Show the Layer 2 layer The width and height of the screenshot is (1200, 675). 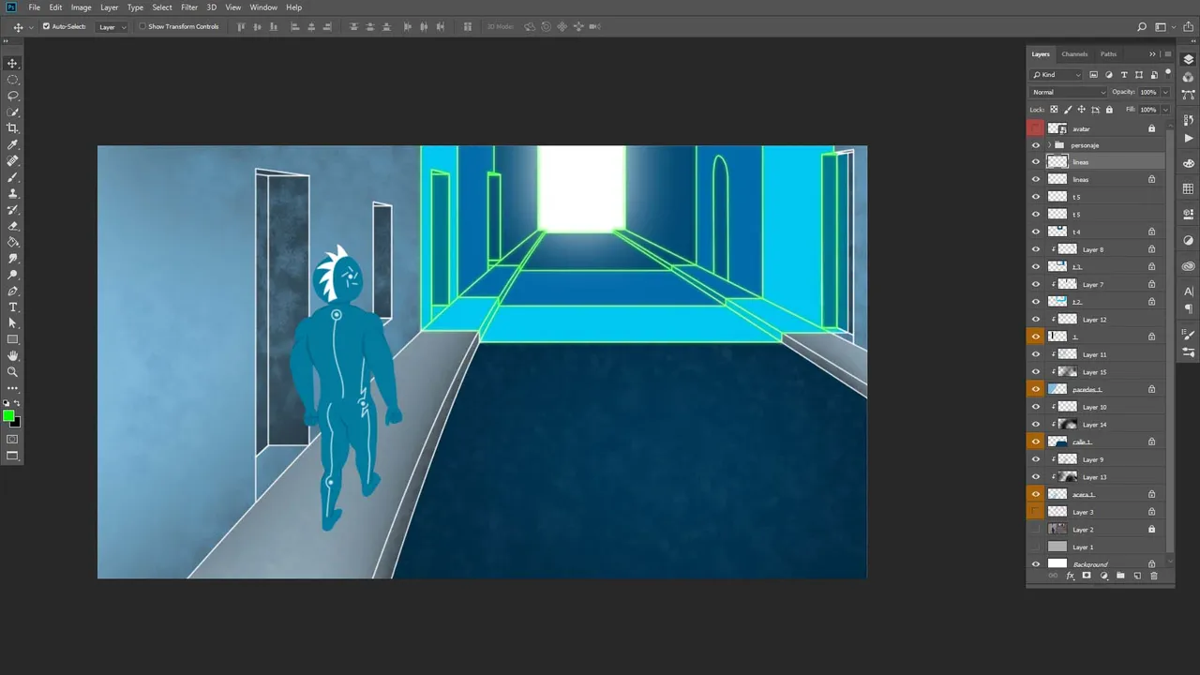(1036, 529)
